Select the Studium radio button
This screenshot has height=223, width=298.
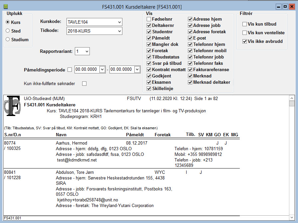tap(8, 40)
